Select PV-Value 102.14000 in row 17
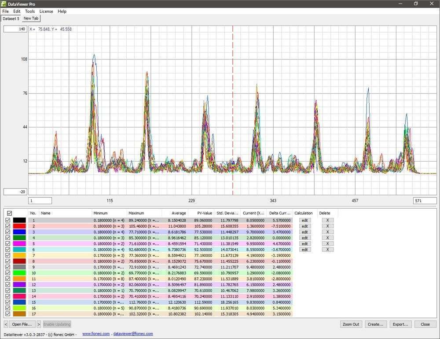Viewport: 440px width, 339px height. [x=203, y=314]
